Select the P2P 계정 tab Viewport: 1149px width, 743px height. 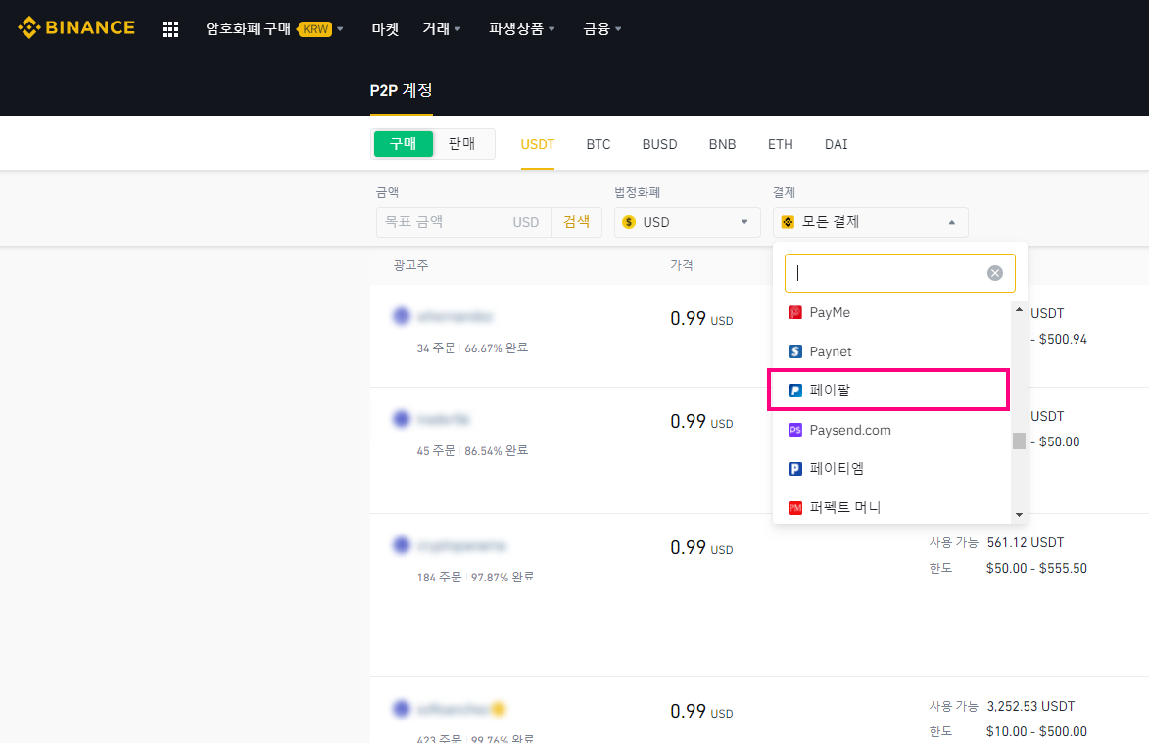tap(401, 91)
